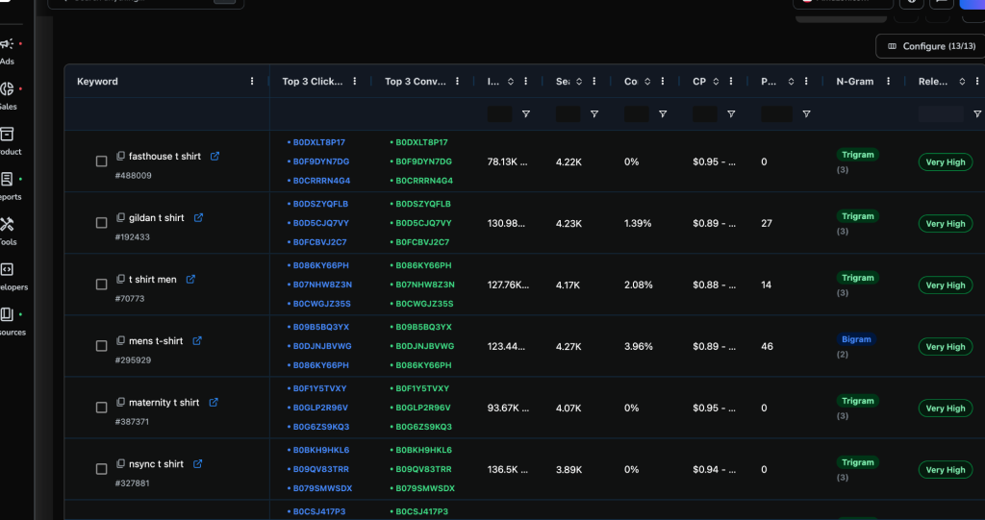The height and width of the screenshot is (520, 985).
Task: Select the nsync t shirt row checkbox
Action: (101, 469)
